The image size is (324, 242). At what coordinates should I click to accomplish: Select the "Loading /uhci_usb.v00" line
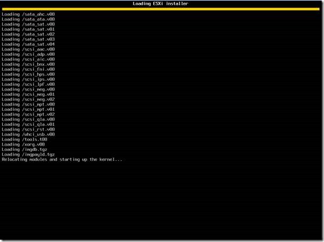pos(28,135)
